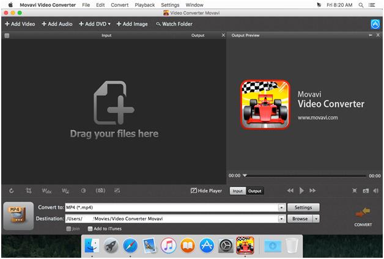This screenshot has width=384, height=259.
Task: Open System Preferences from the dock
Action: point(226,246)
